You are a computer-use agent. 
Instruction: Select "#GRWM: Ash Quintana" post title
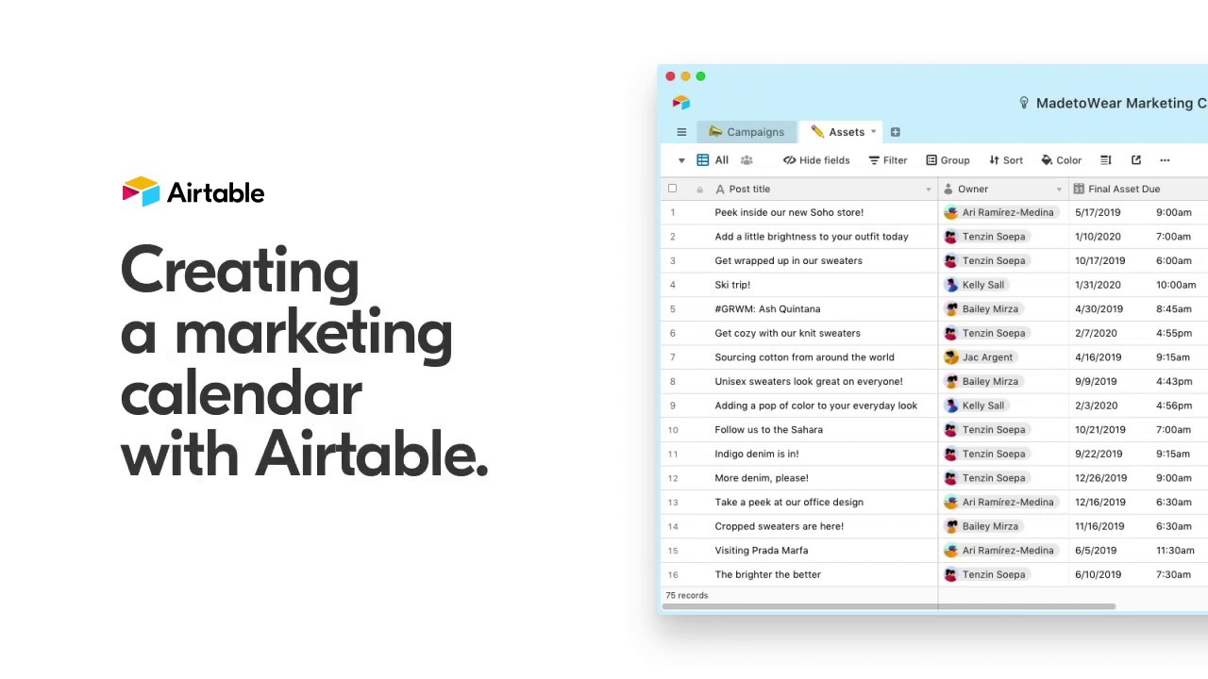point(767,308)
